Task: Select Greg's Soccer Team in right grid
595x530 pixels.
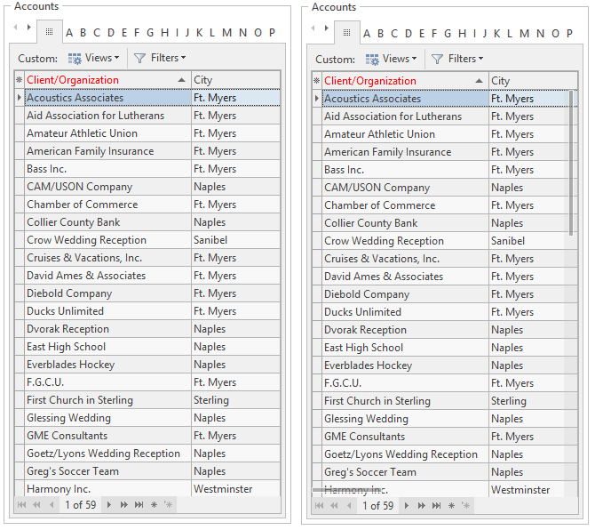Action: [x=445, y=472]
